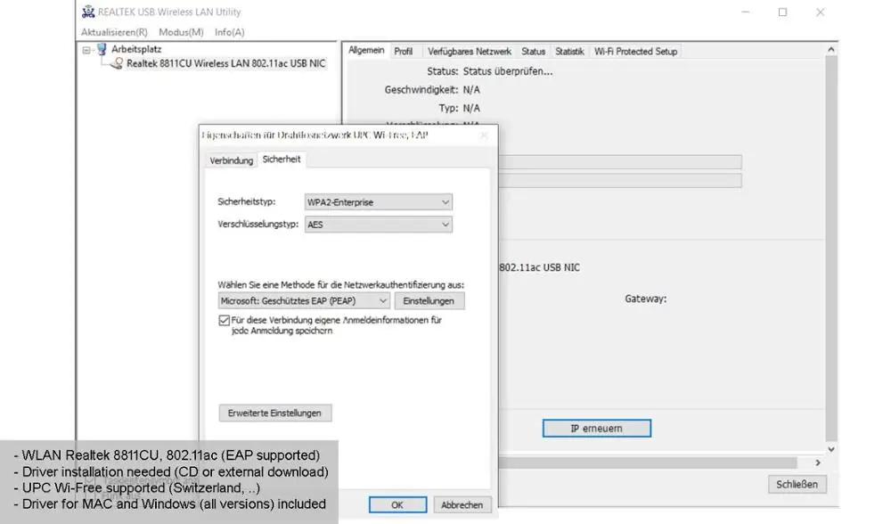Open the Statistik tab
This screenshot has height=524, width=891.
click(569, 51)
